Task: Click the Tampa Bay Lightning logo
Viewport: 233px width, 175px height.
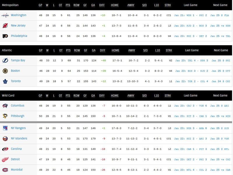Action: [x=6, y=60]
